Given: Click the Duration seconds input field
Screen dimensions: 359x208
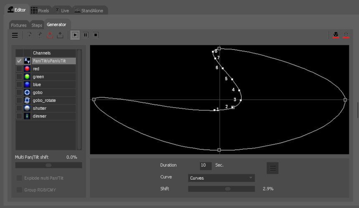Looking at the screenshot, I should [x=205, y=166].
